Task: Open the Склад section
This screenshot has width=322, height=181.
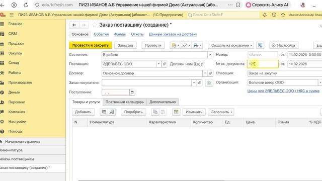Action: (x=14, y=63)
